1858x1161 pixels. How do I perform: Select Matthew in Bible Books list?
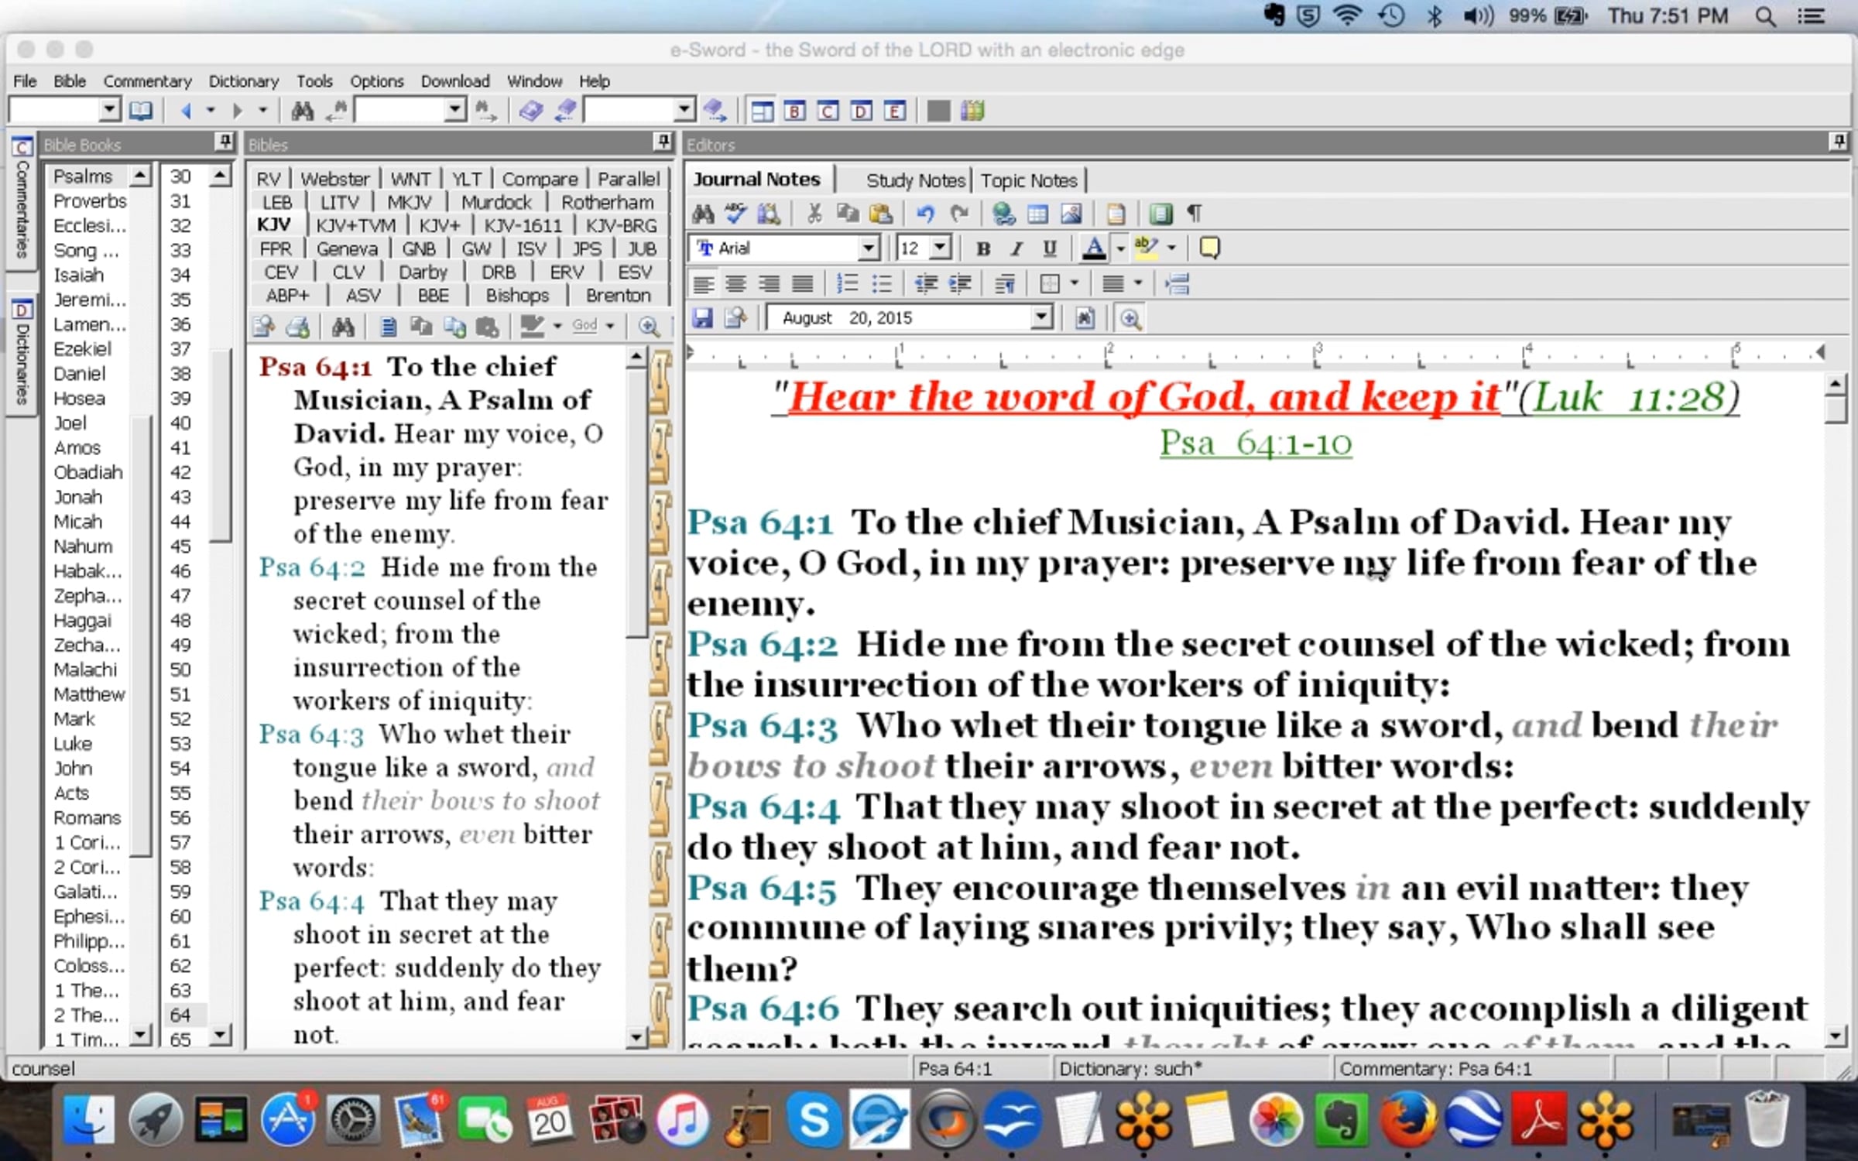pyautogui.click(x=89, y=694)
